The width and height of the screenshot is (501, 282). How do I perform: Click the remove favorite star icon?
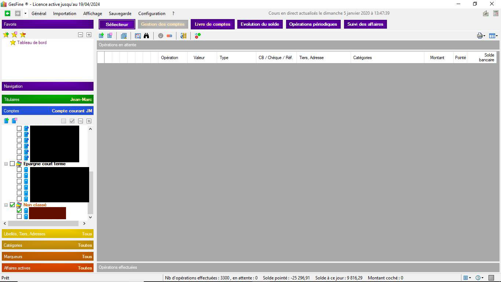[x=23, y=35]
